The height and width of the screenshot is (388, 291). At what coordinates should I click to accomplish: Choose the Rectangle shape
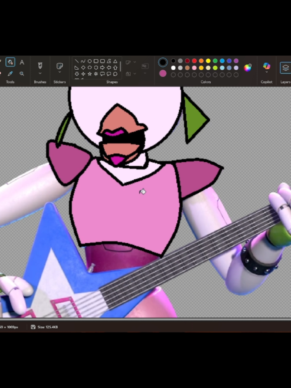pyautogui.click(x=96, y=61)
